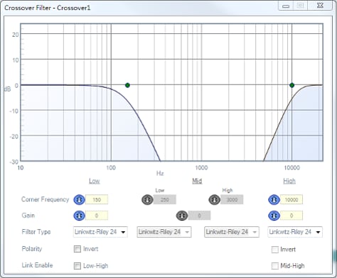Open the Mid Low filter type dropdown
Viewport: 337px width, 278px height.
pyautogui.click(x=164, y=232)
